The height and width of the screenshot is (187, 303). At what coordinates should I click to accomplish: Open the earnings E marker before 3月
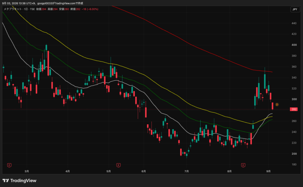click(x=9, y=165)
